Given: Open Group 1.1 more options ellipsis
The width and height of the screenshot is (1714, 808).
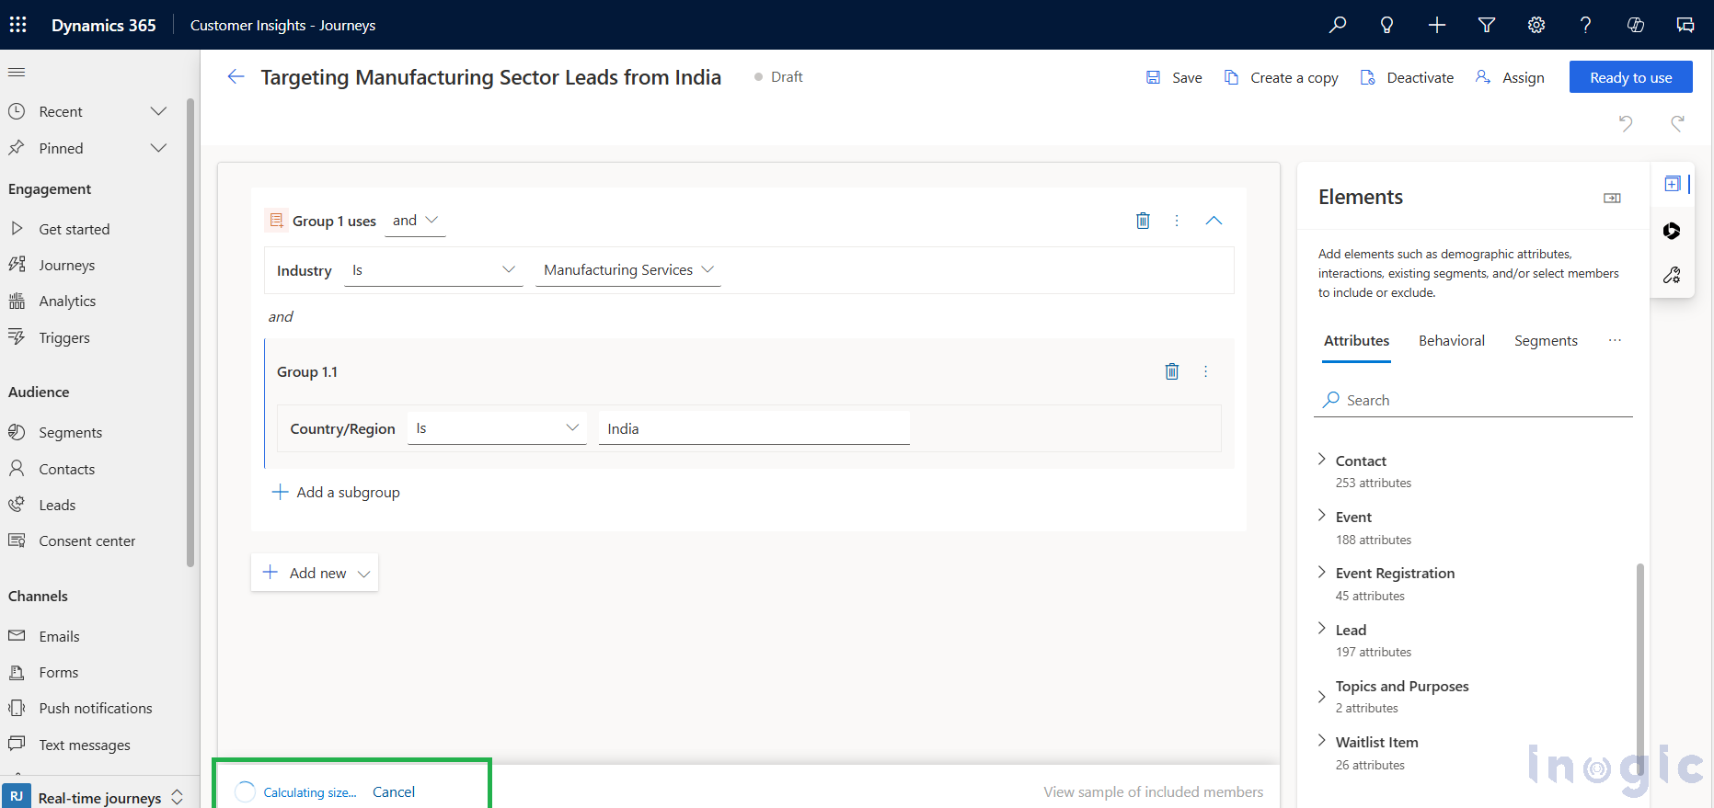Looking at the screenshot, I should coord(1205,371).
